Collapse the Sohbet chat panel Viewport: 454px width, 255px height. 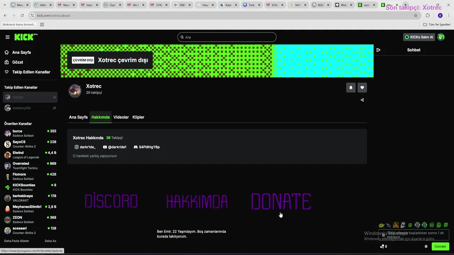(x=378, y=50)
